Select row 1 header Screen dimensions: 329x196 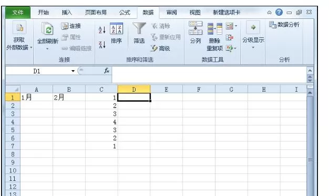point(13,97)
